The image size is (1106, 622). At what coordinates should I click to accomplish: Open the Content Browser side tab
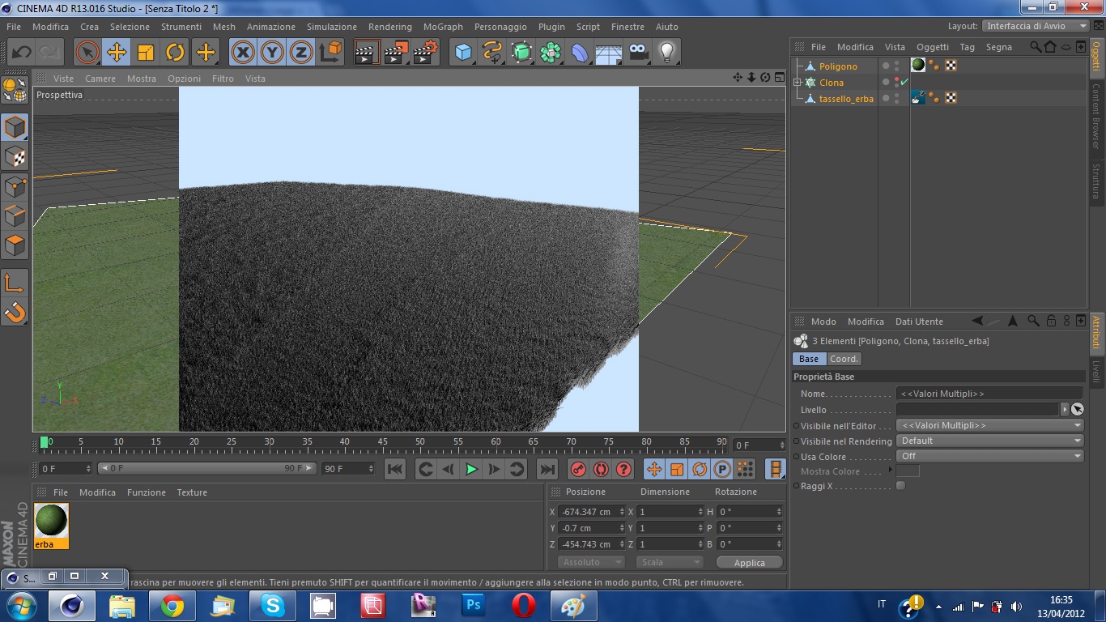[x=1097, y=116]
